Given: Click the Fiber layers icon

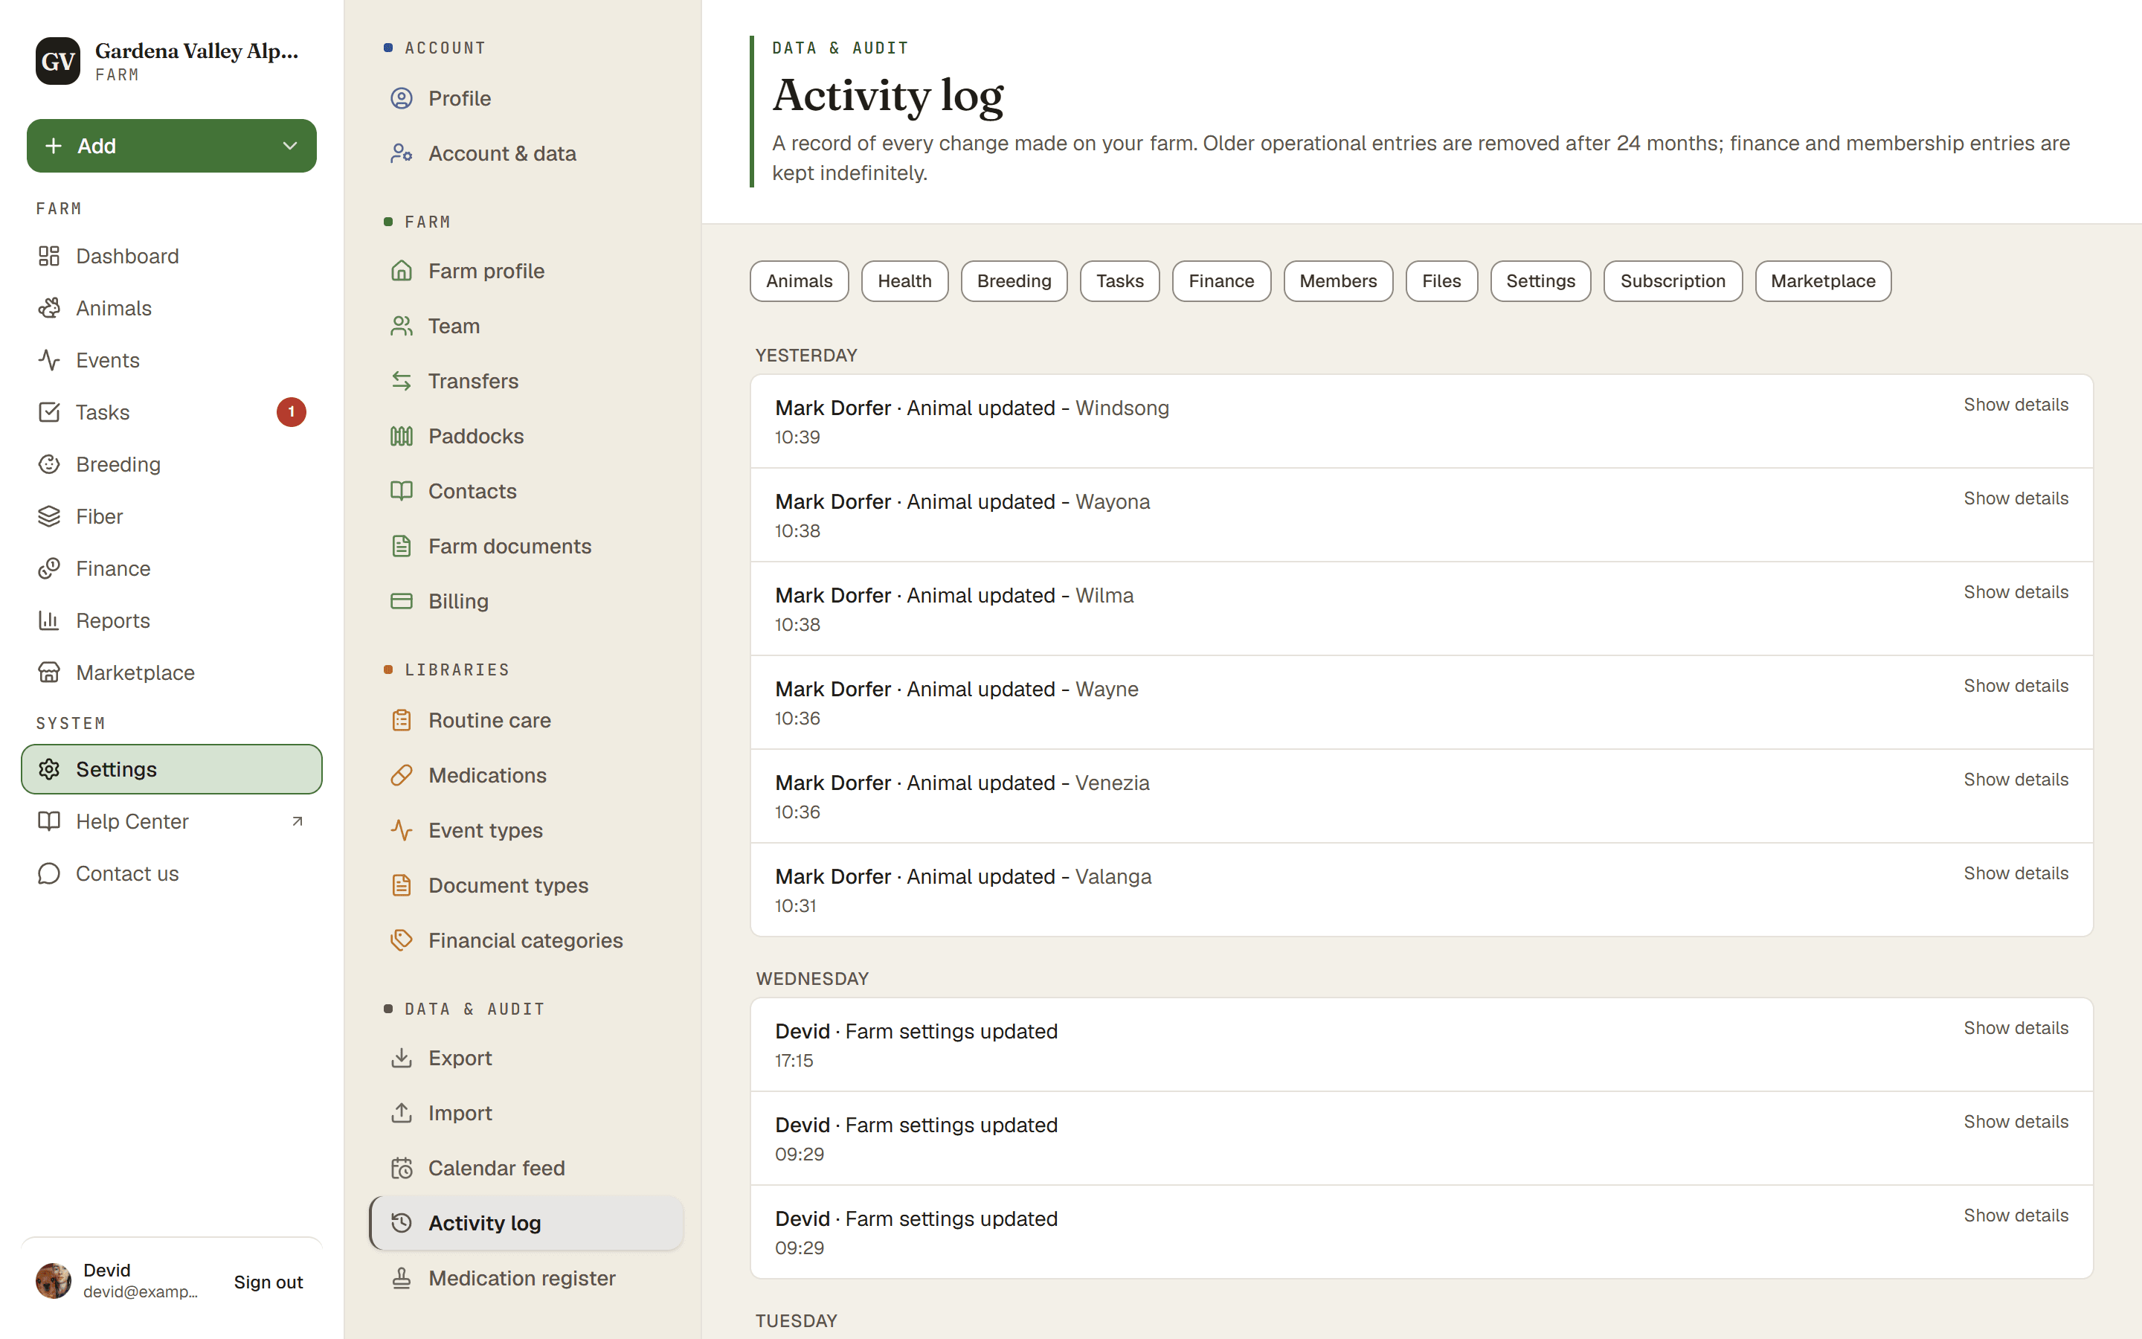Looking at the screenshot, I should click(x=48, y=516).
